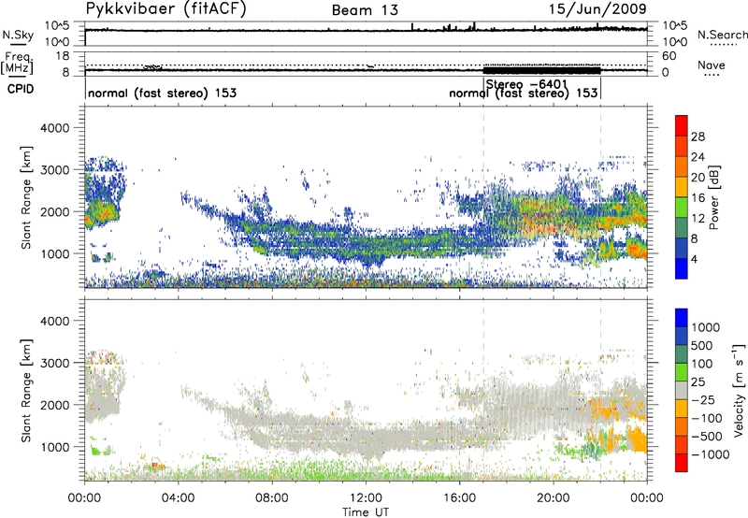
Task: Click the "60" Nave axis tick
Action: coord(669,56)
